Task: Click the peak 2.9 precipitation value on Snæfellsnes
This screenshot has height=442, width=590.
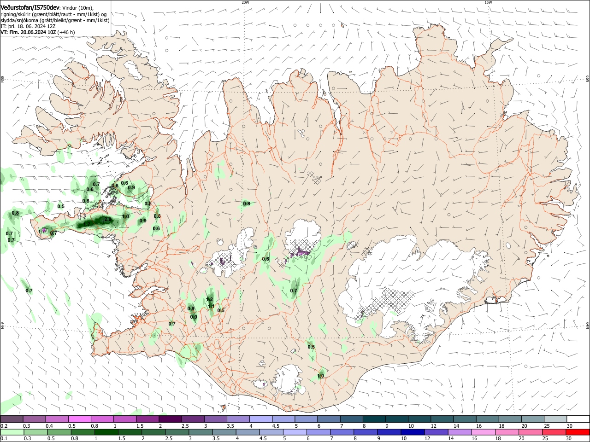Action: pos(108,220)
